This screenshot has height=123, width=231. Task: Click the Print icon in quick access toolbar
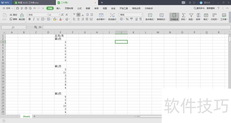[x=26, y=8]
